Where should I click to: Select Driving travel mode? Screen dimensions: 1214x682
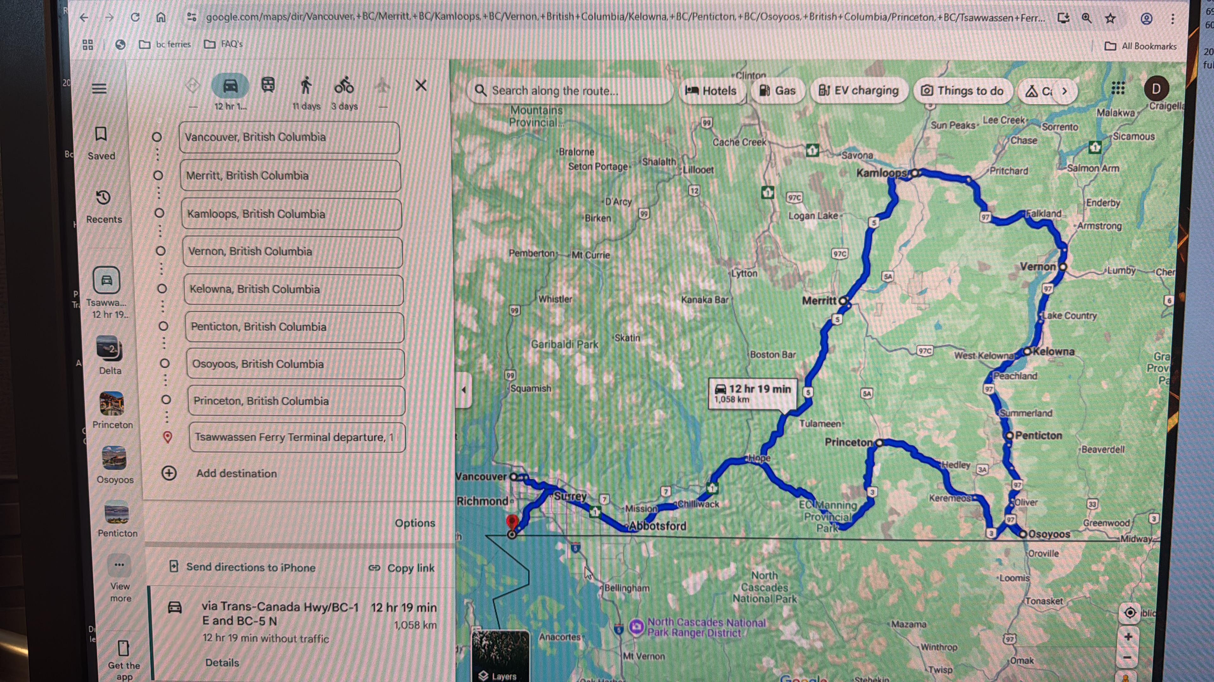point(230,87)
